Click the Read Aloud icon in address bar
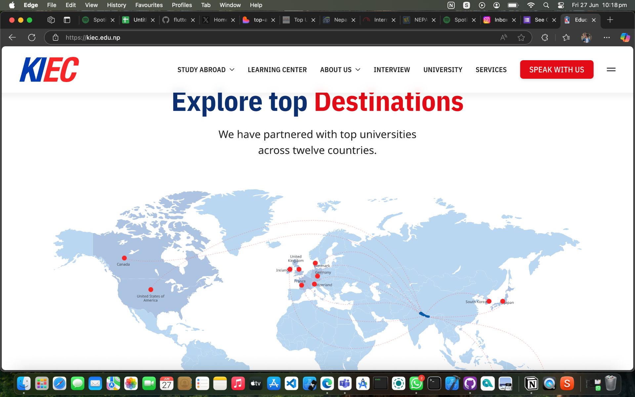This screenshot has height=397, width=635. click(503, 37)
